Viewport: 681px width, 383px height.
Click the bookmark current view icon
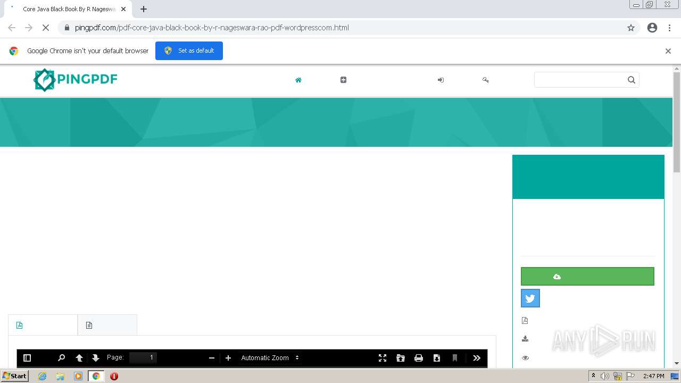coord(455,358)
